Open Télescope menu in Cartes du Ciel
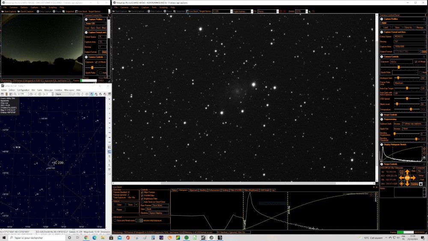The width and height of the screenshot is (428, 241). [x=48, y=90]
